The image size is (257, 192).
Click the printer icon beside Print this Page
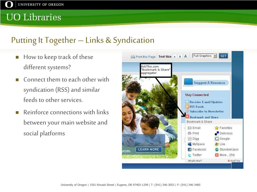[x=133, y=57]
